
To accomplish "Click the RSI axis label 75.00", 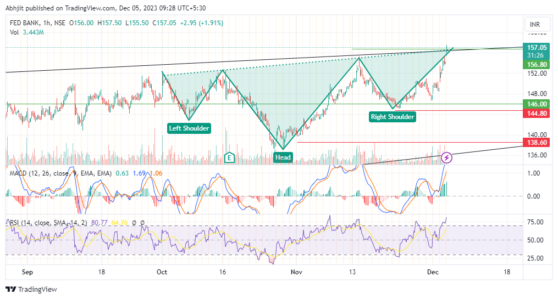I will tap(535, 222).
